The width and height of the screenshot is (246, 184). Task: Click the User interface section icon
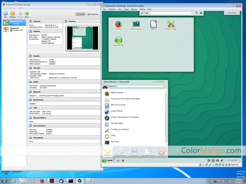(30, 126)
